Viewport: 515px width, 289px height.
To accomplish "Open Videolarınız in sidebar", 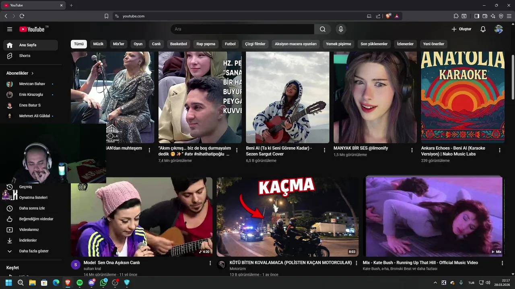I will [x=31, y=230].
